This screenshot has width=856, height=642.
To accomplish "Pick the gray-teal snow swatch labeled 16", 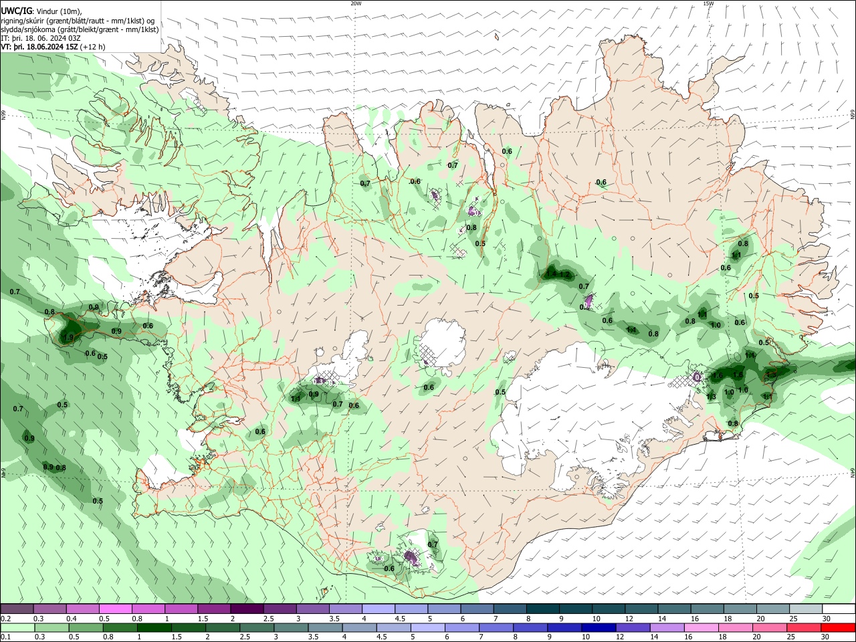I will pyautogui.click(x=707, y=609).
